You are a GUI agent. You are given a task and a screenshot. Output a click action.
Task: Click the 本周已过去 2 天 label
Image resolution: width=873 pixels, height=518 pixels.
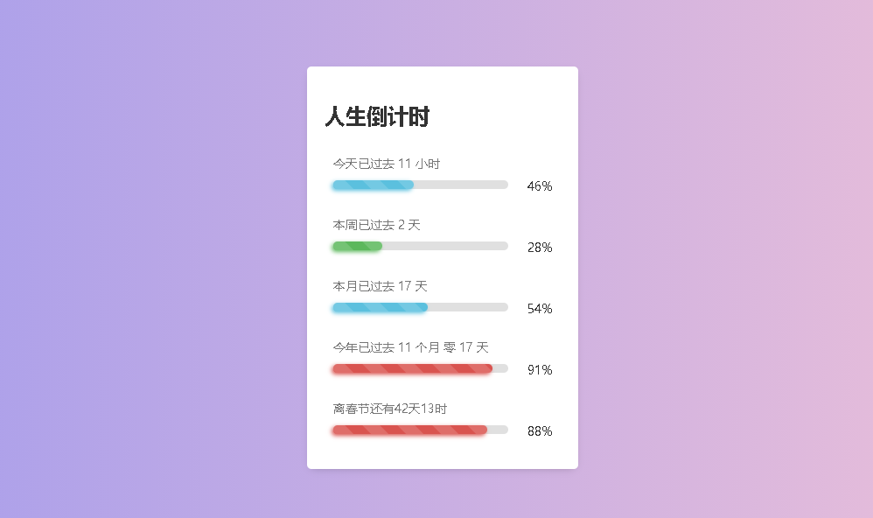[x=376, y=225]
